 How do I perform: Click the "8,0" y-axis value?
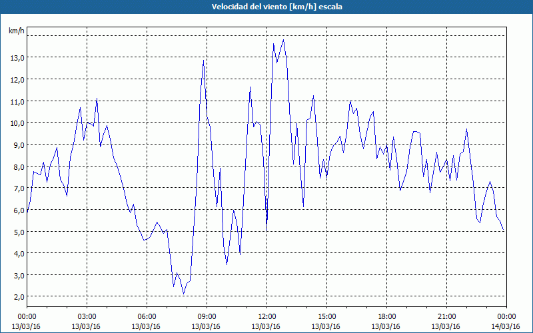[x=19, y=167]
